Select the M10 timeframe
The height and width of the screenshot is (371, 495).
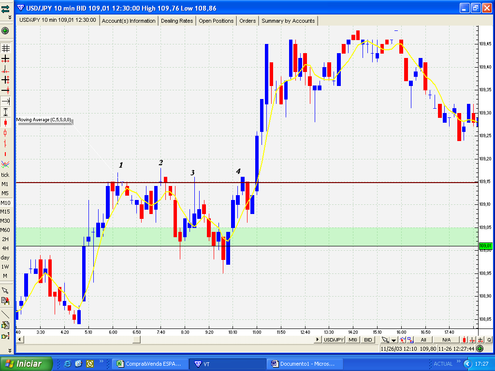tap(5, 203)
